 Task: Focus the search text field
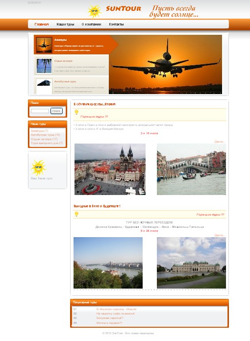point(40,111)
